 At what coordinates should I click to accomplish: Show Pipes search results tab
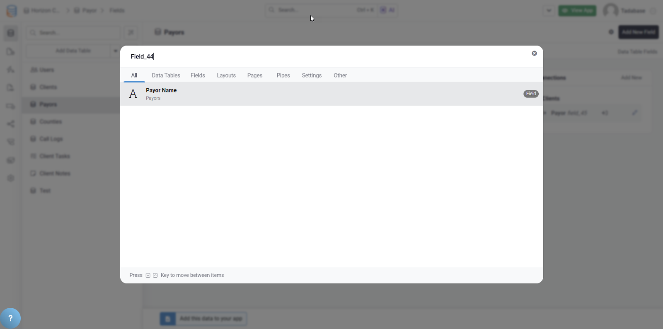click(x=283, y=75)
